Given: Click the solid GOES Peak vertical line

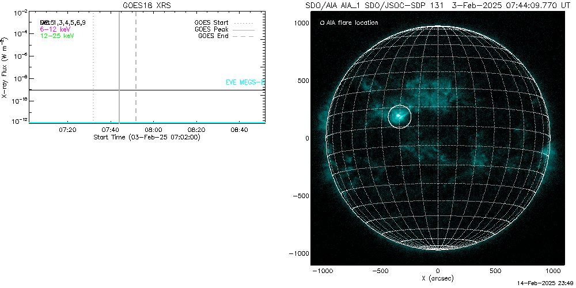Looking at the screenshot, I should (119, 67).
